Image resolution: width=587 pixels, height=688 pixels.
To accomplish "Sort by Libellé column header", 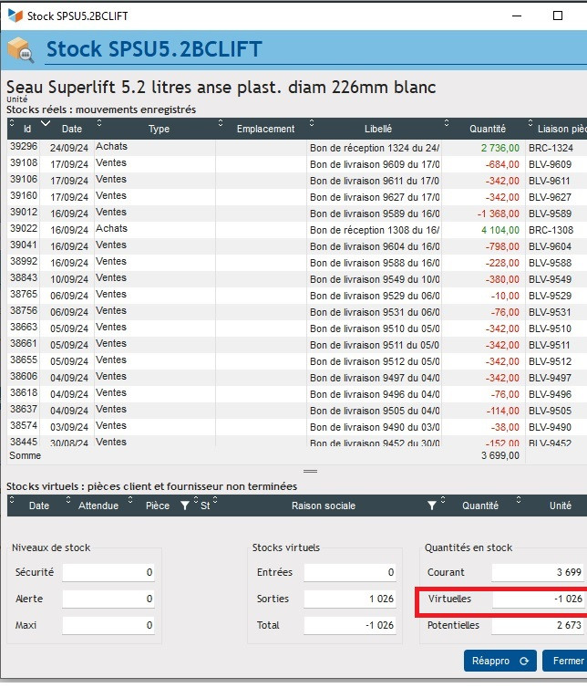I will coord(377,129).
